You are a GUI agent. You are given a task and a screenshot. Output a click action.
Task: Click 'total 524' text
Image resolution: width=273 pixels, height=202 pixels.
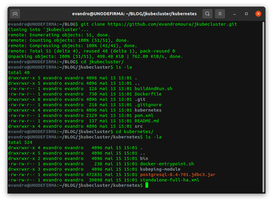point(20,143)
